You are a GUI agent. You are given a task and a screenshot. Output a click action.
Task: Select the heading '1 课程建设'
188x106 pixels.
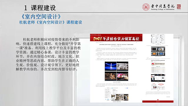pos(40,8)
